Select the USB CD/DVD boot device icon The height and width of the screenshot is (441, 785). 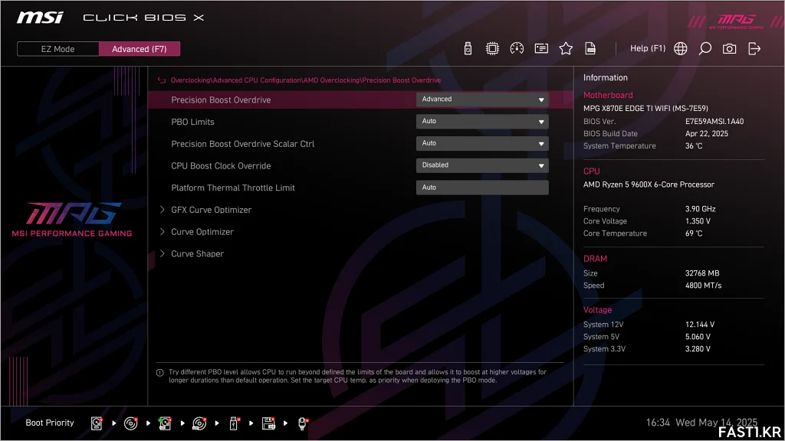(199, 423)
